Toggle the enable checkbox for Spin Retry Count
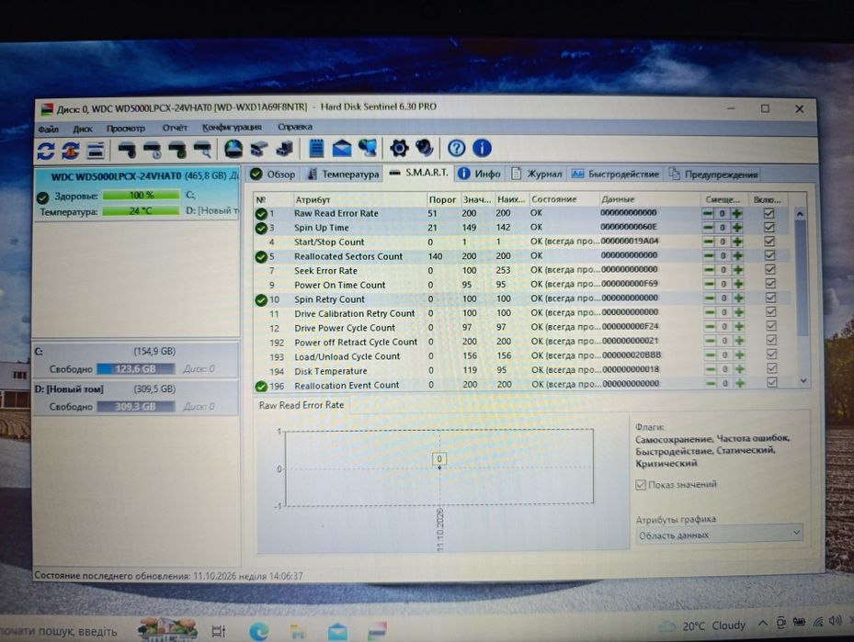854x642 pixels. tap(770, 298)
